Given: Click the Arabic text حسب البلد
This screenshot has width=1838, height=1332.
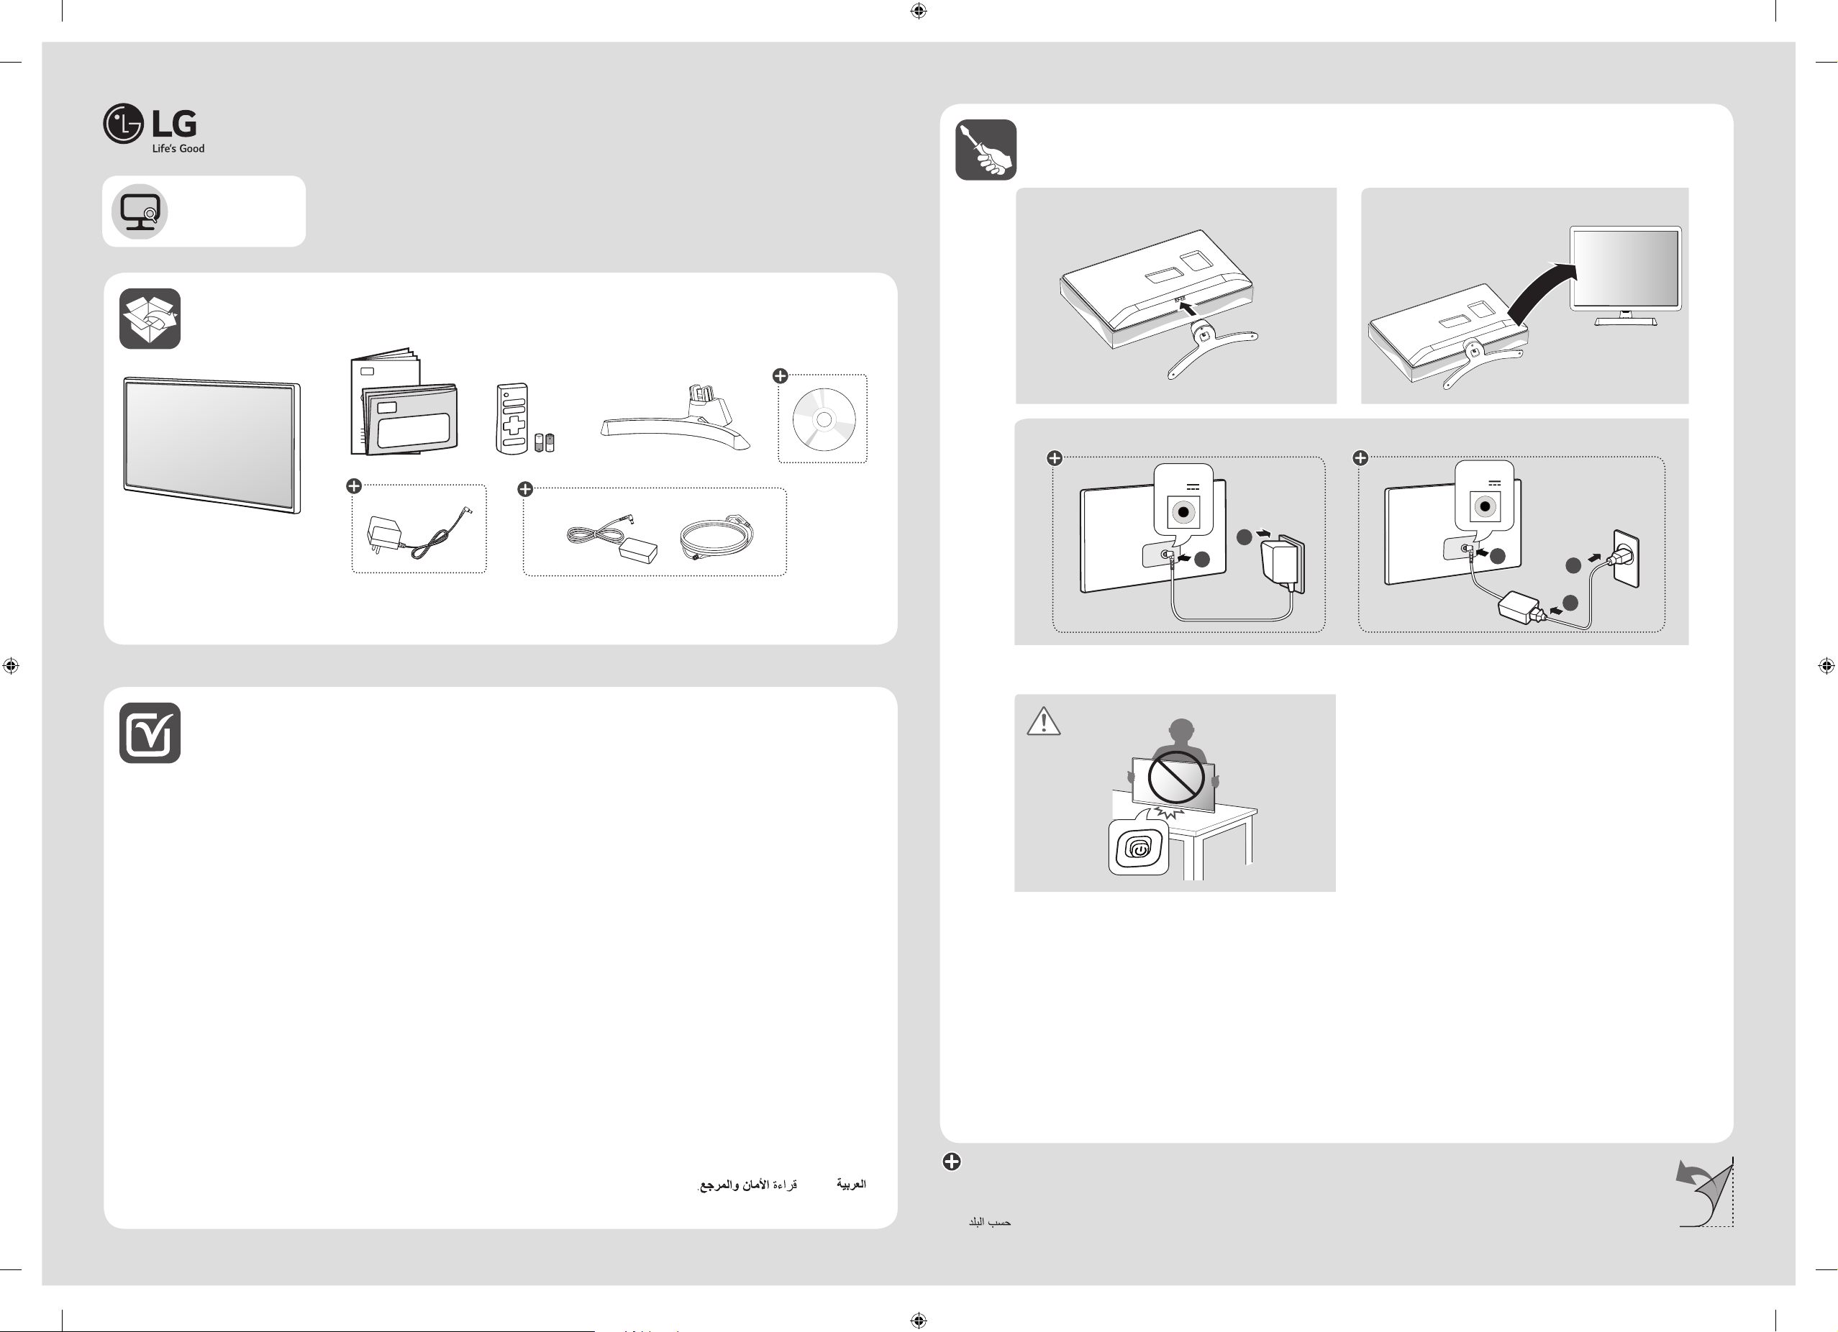Looking at the screenshot, I should point(990,1222).
